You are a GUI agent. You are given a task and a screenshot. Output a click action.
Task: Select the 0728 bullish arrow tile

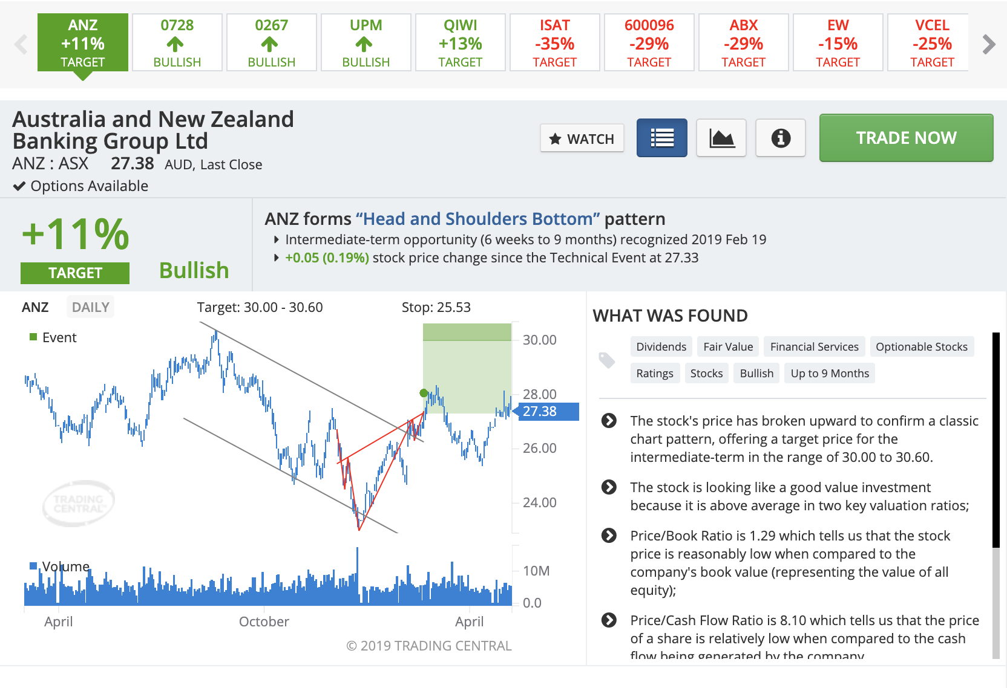coord(177,42)
